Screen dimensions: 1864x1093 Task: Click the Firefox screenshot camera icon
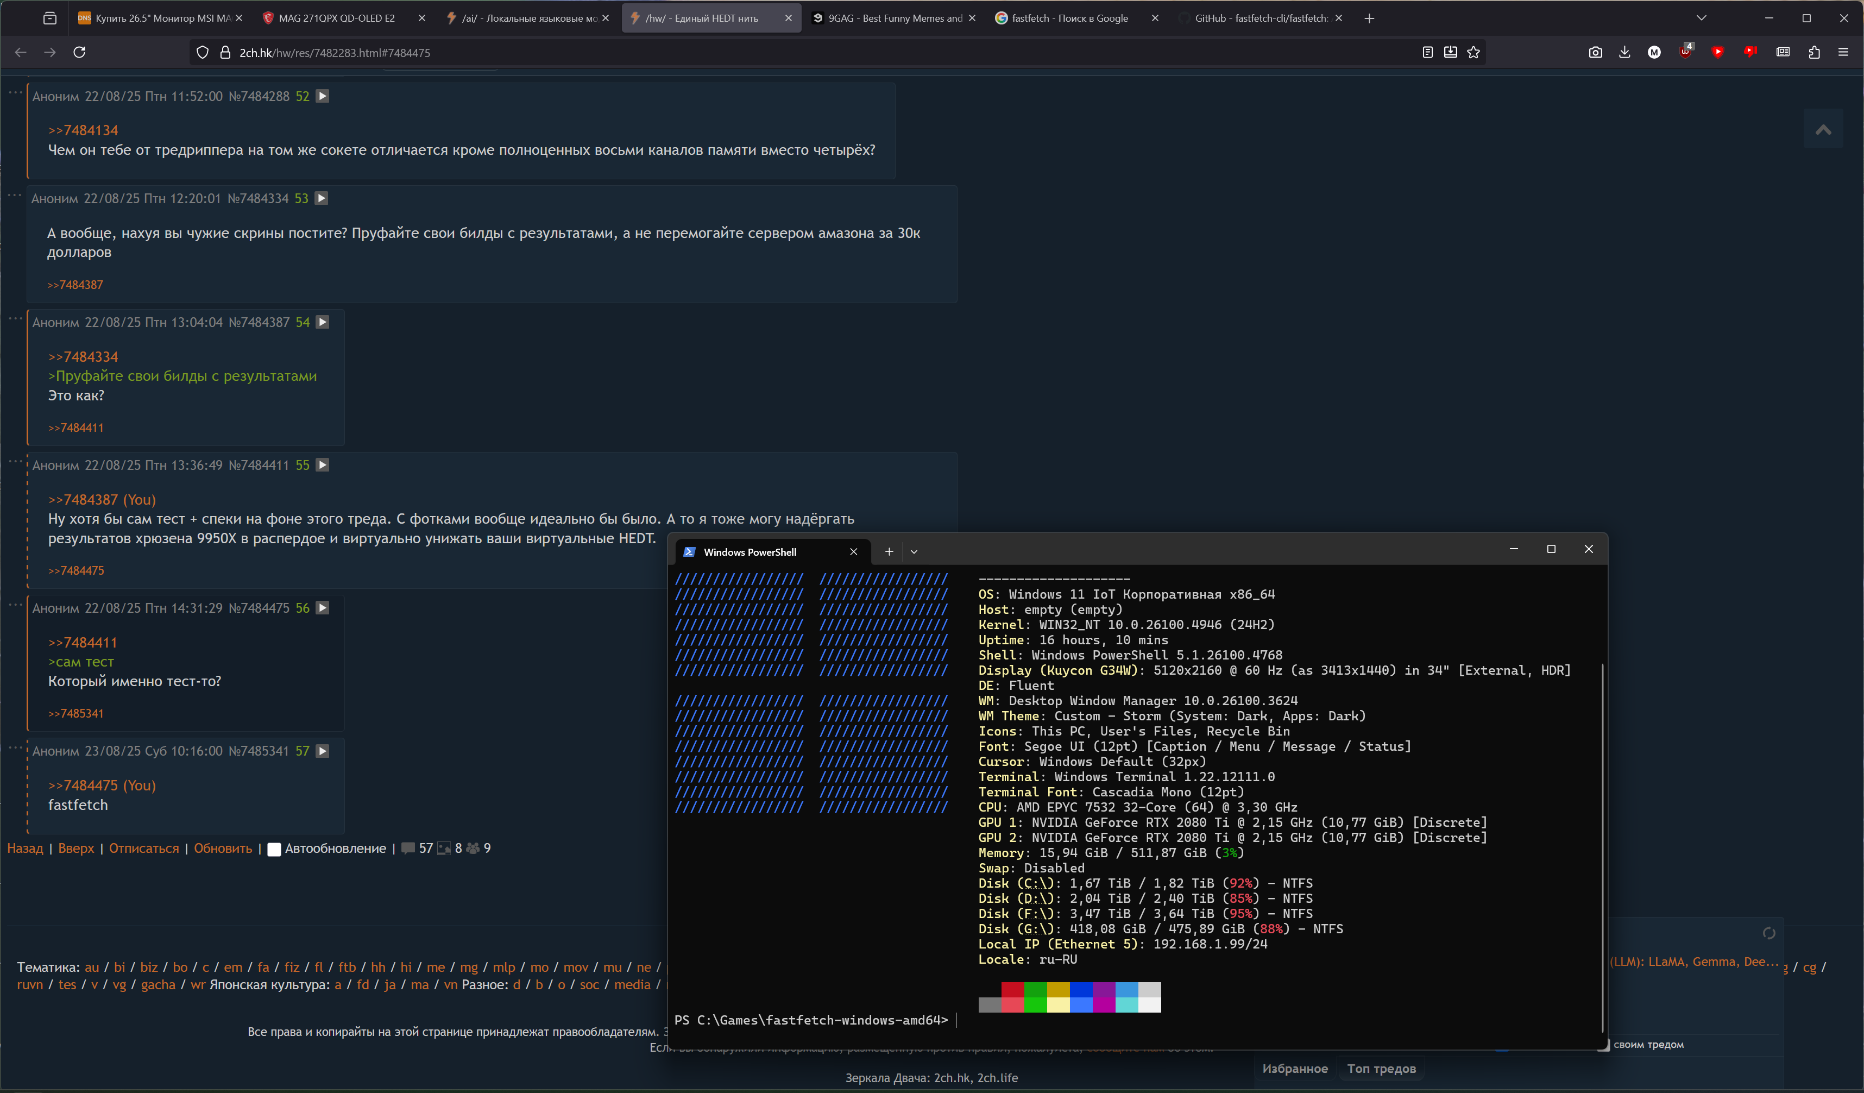coord(1595,53)
